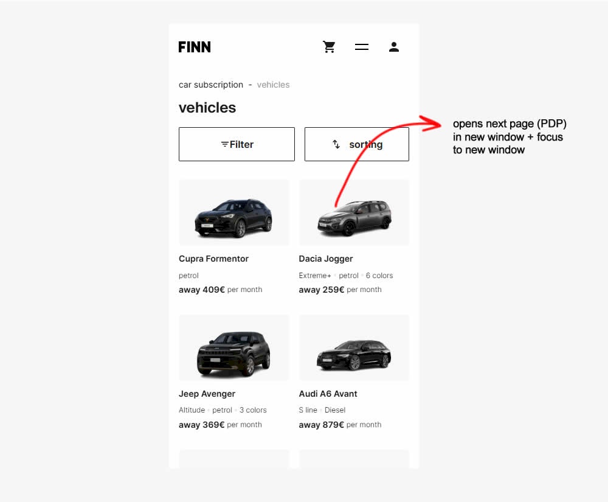
Task: Open the Dacia Jogger car image
Action: click(354, 213)
